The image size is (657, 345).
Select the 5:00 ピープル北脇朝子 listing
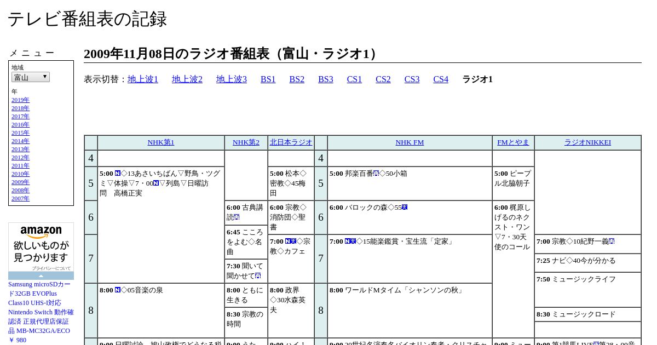[513, 183]
